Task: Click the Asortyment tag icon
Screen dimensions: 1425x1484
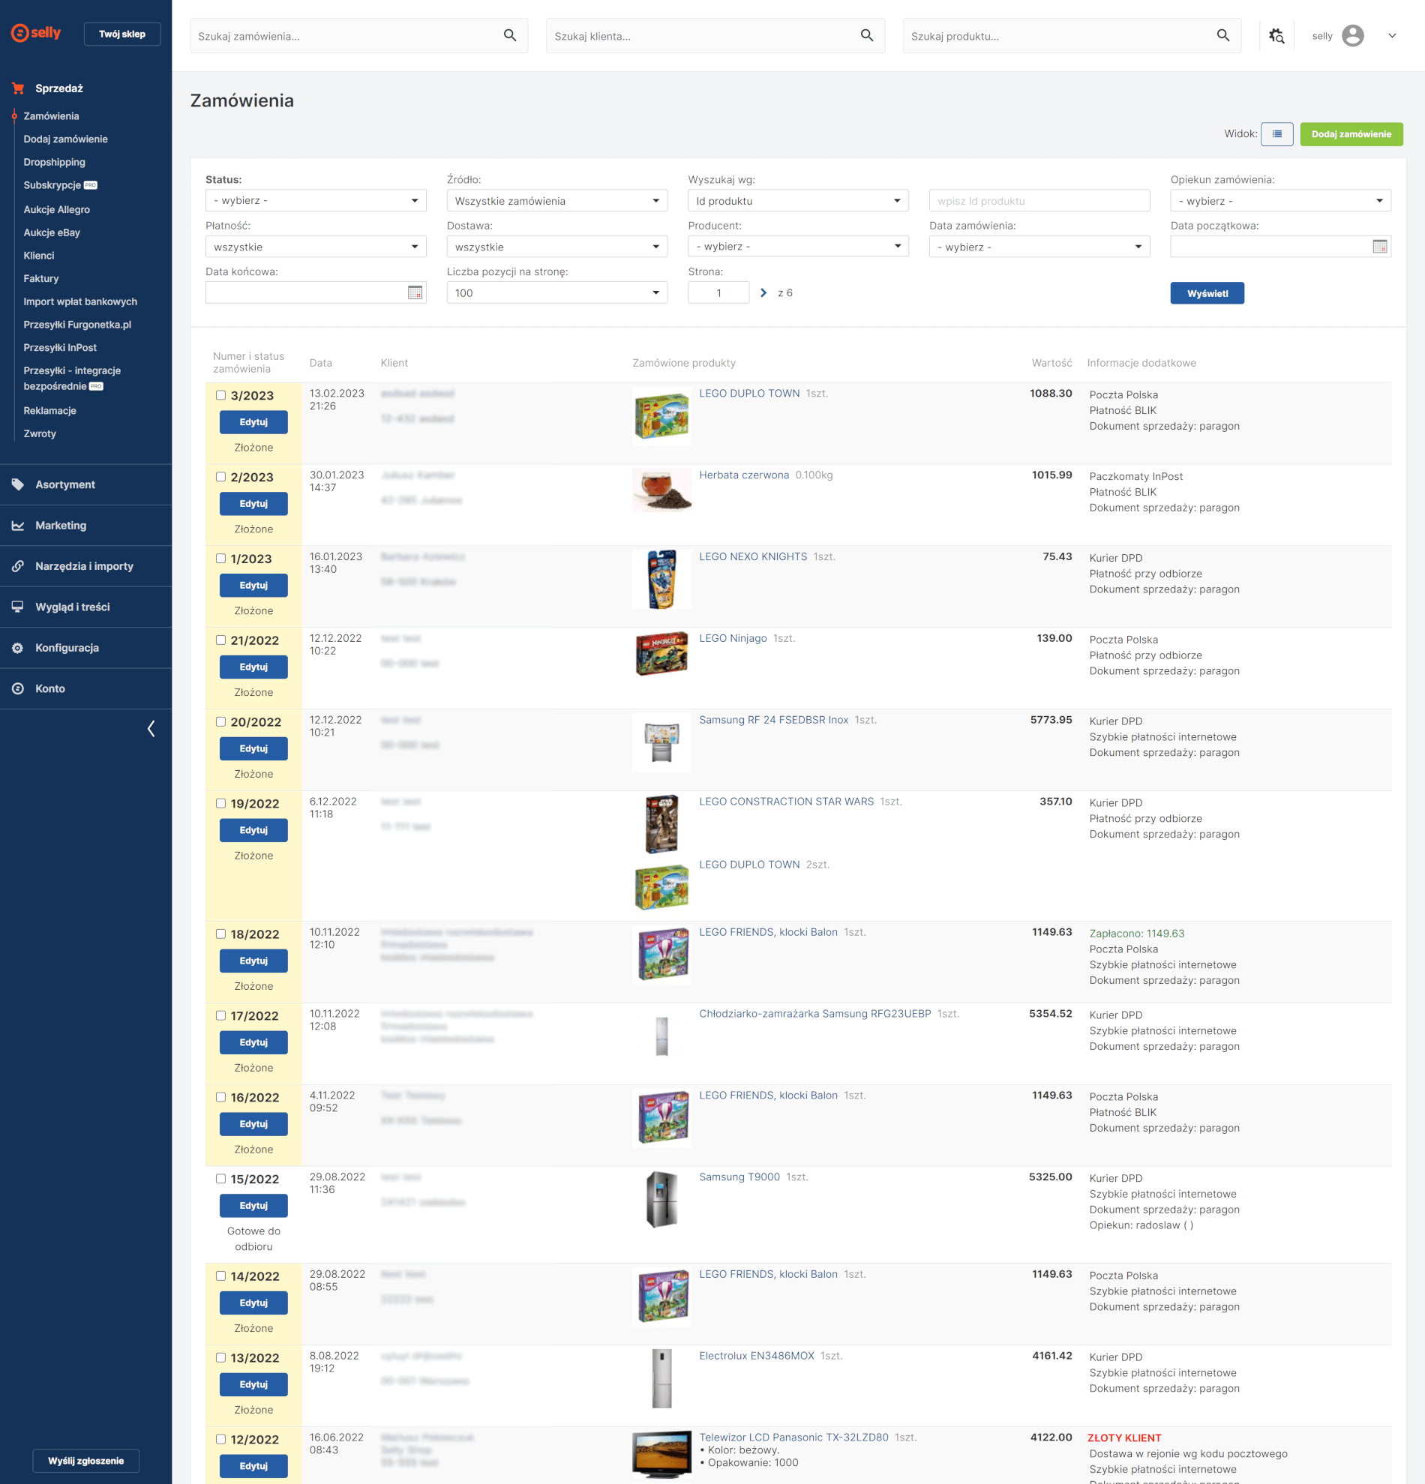Action: [18, 484]
